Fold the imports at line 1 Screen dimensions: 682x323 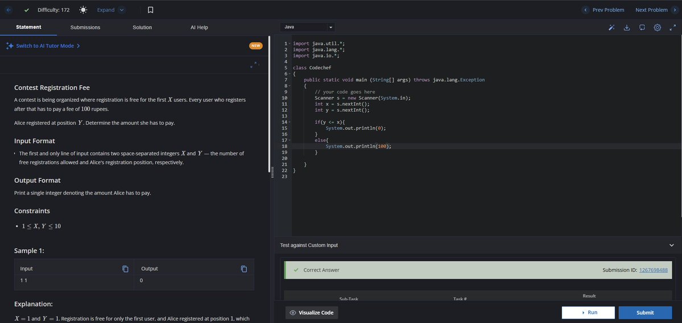(x=290, y=44)
